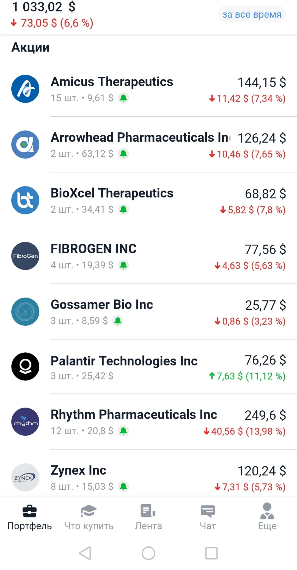Open the Еще menu tab

click(267, 517)
